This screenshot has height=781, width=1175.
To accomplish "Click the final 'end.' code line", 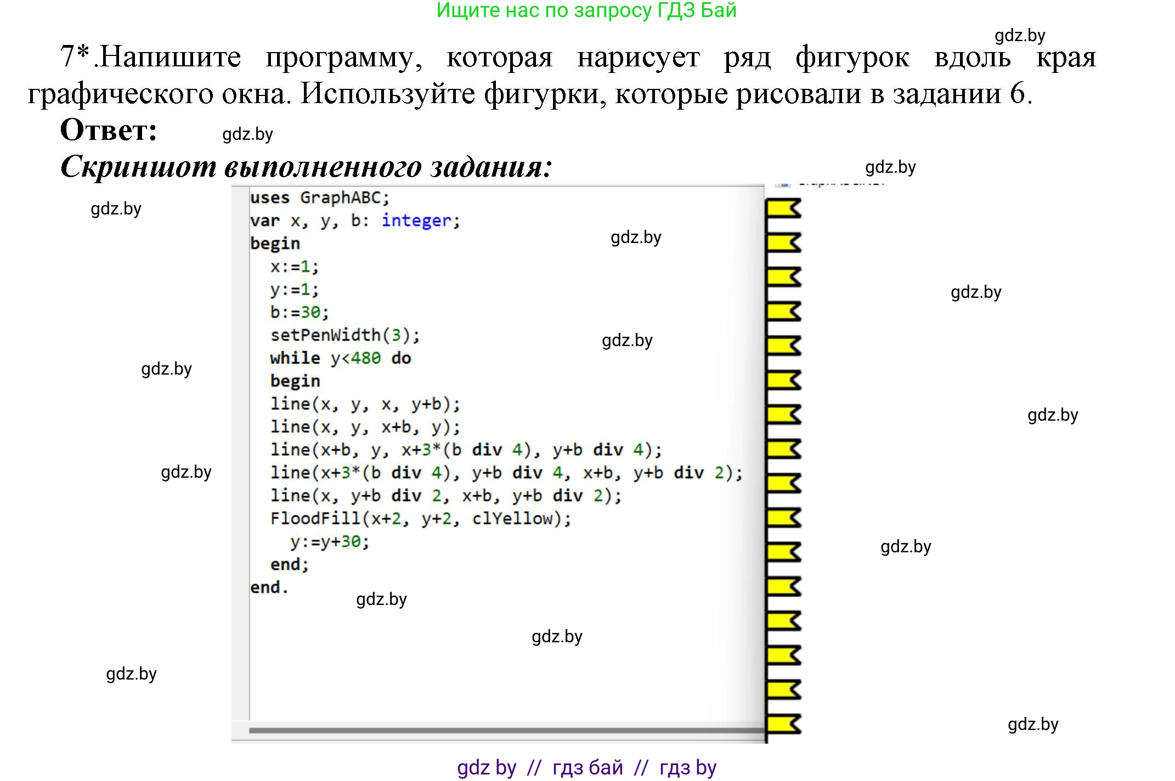I will click(269, 587).
